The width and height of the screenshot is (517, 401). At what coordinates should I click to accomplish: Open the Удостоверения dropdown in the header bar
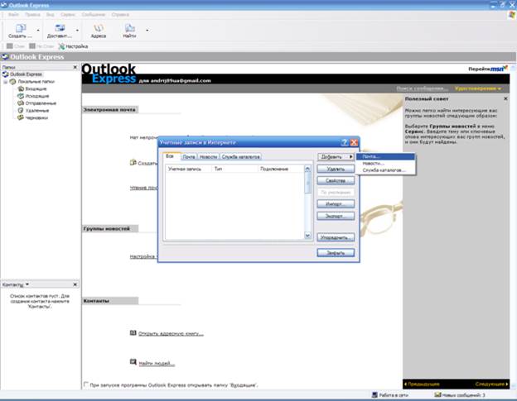click(x=478, y=88)
